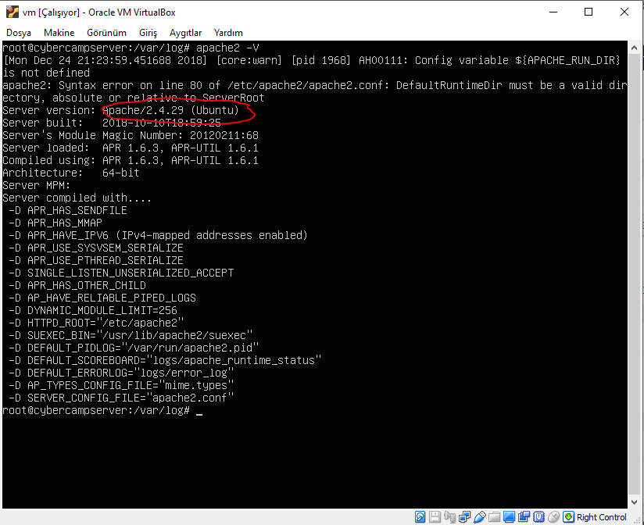644x525 pixels.
Task: Click the last shell prompt with cursor
Action: pyautogui.click(x=102, y=410)
